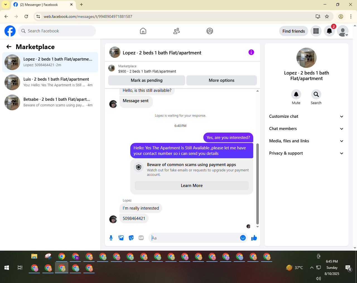
Task: Expand the Chat members section
Action: point(307,129)
